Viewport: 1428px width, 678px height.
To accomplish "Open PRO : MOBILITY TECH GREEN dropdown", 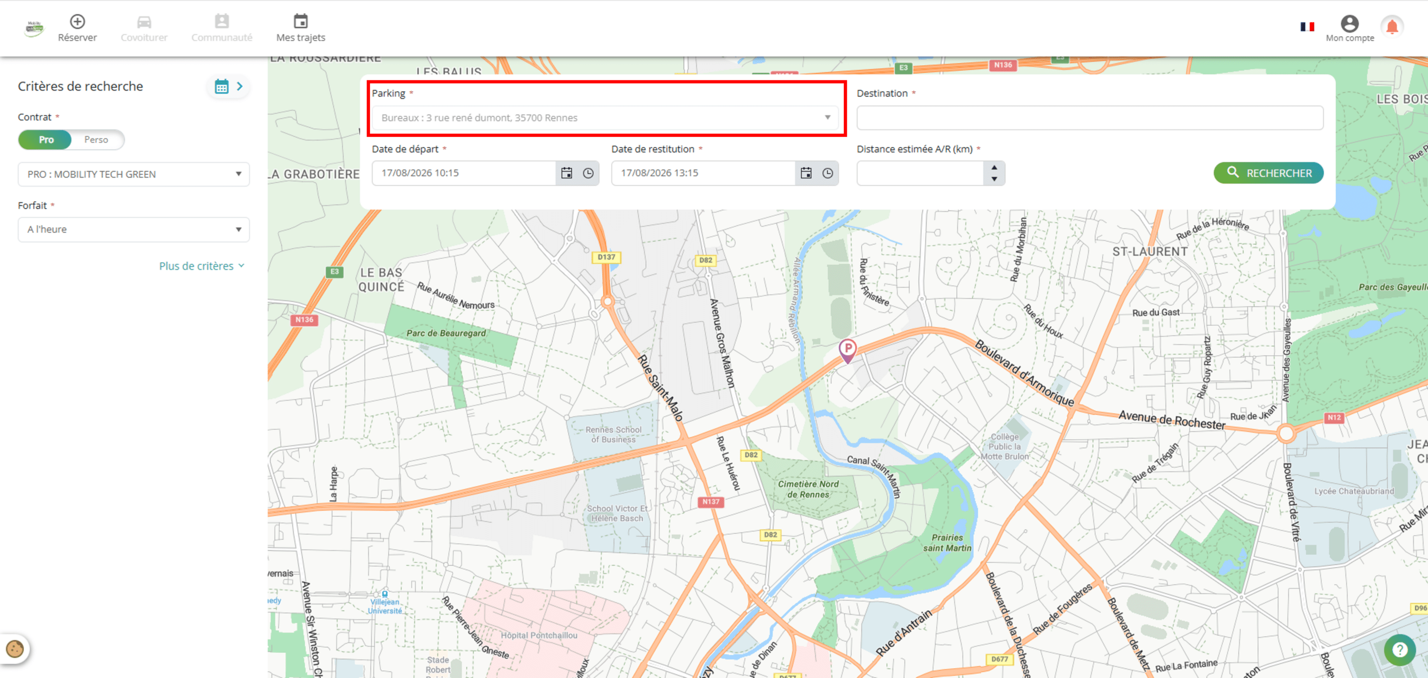I will (133, 174).
